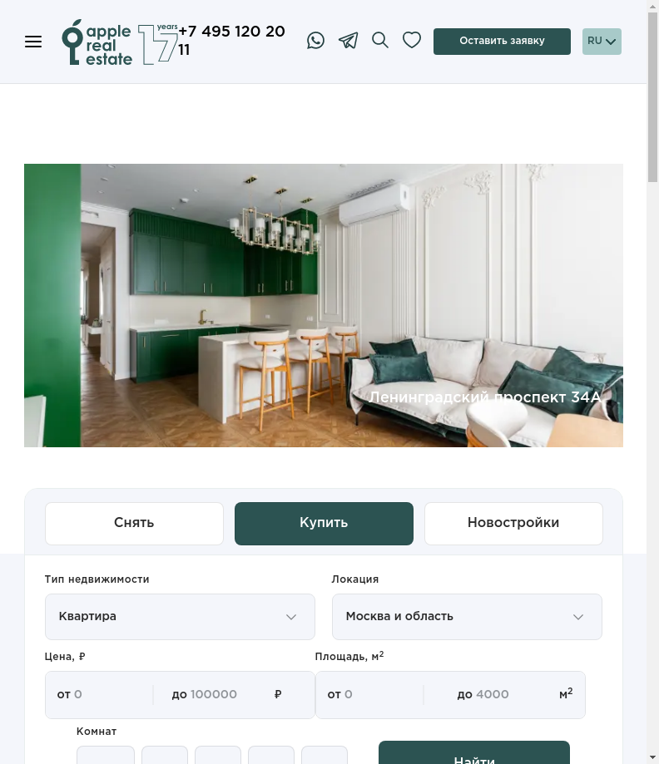Click the Найти search button
Screen dimensions: 659x764
pos(474,753)
